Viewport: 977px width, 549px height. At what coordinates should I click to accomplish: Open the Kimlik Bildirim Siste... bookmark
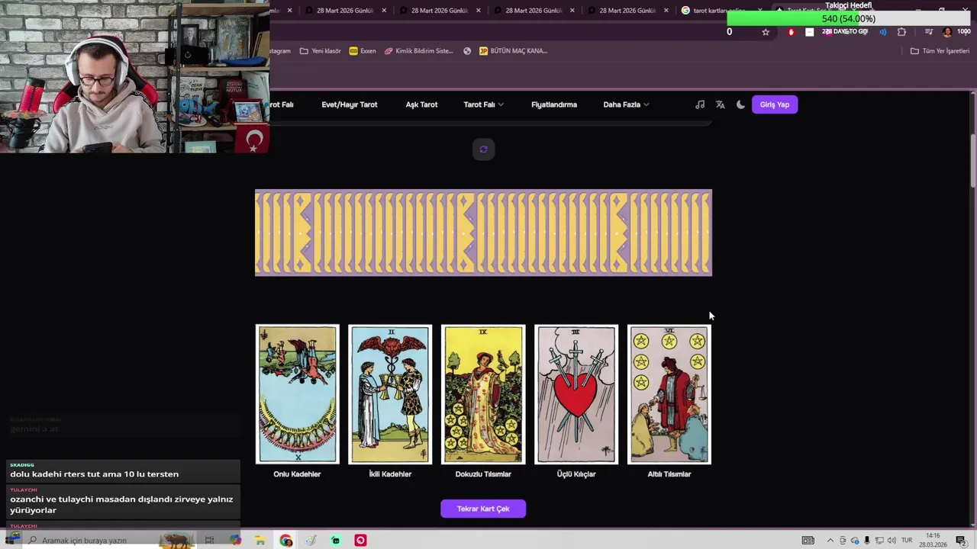[x=418, y=51]
